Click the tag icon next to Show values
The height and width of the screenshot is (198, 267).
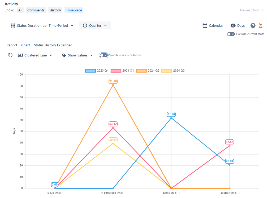(x=64, y=55)
